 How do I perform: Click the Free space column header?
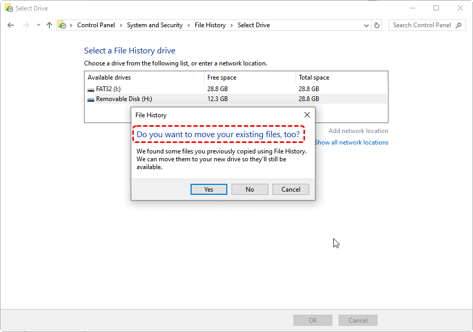click(x=249, y=78)
